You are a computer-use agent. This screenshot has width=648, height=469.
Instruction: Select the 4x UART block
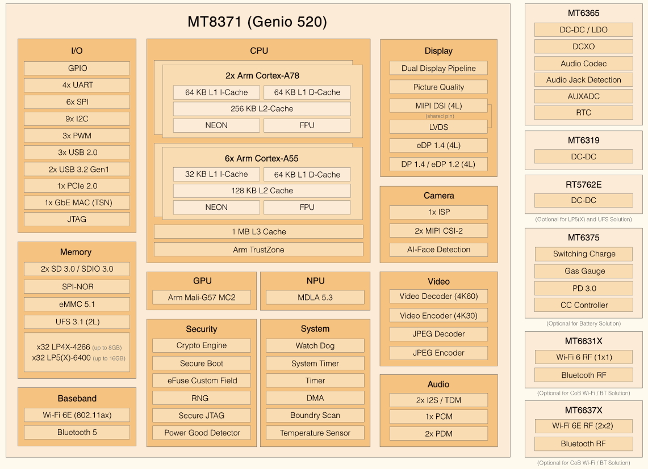tap(77, 85)
